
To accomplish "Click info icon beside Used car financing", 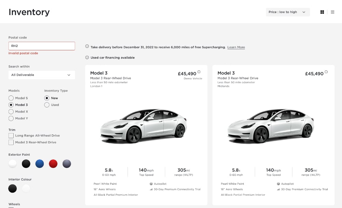I will 87,57.
